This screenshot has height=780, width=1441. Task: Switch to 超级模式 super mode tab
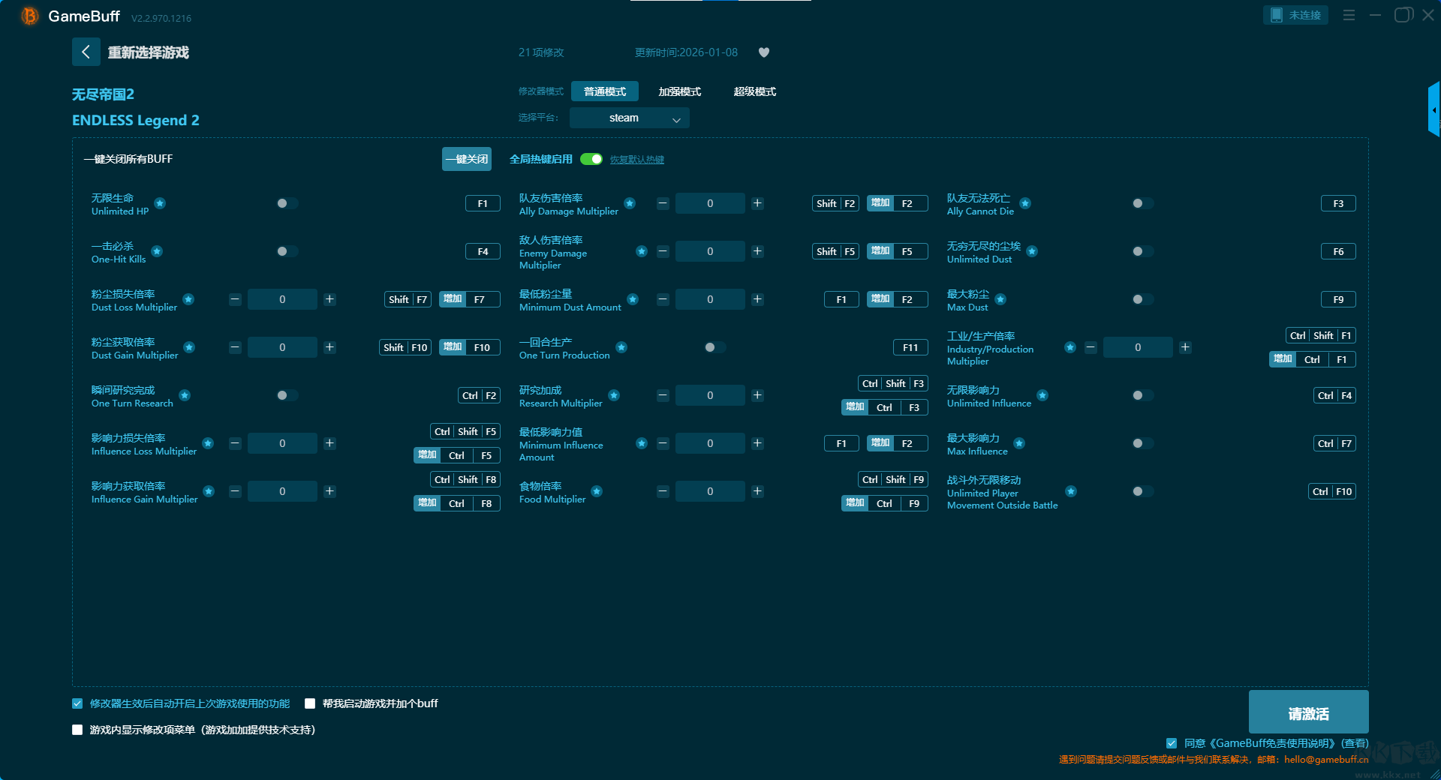click(754, 91)
